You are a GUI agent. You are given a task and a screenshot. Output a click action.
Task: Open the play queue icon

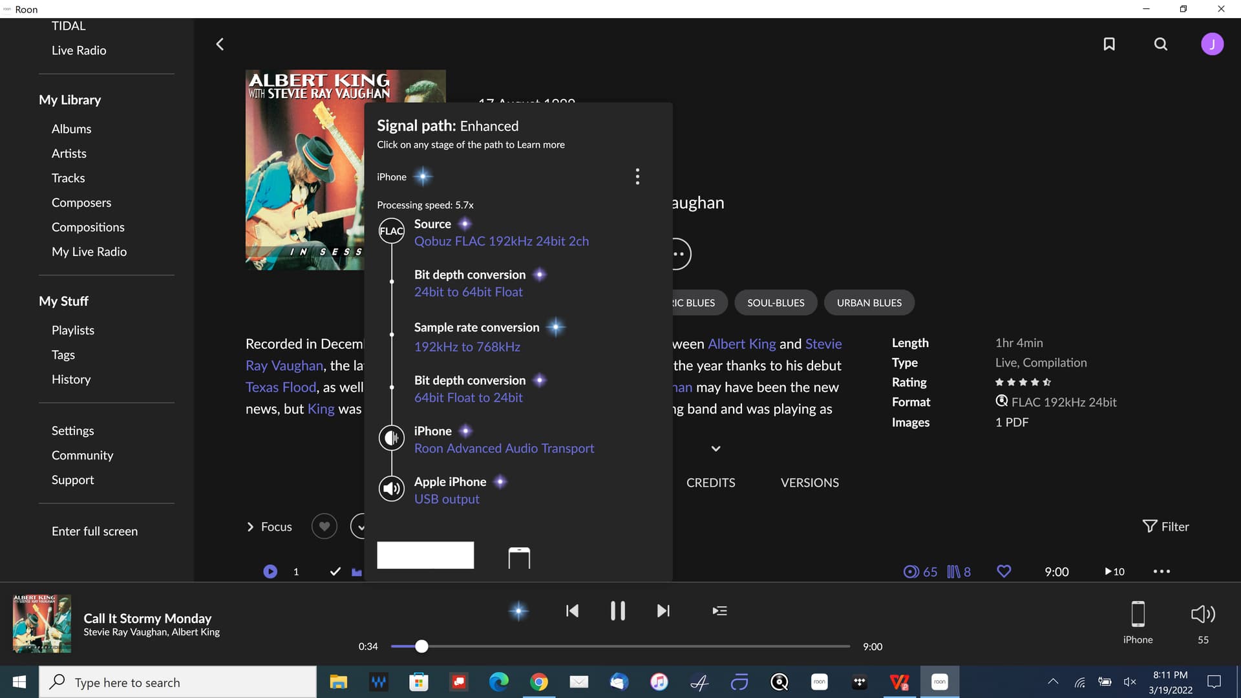(x=719, y=611)
